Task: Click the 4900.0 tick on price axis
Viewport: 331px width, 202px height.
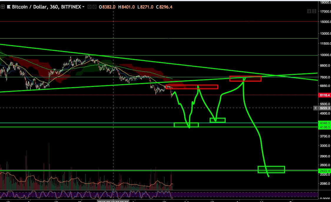Action: point(325,113)
